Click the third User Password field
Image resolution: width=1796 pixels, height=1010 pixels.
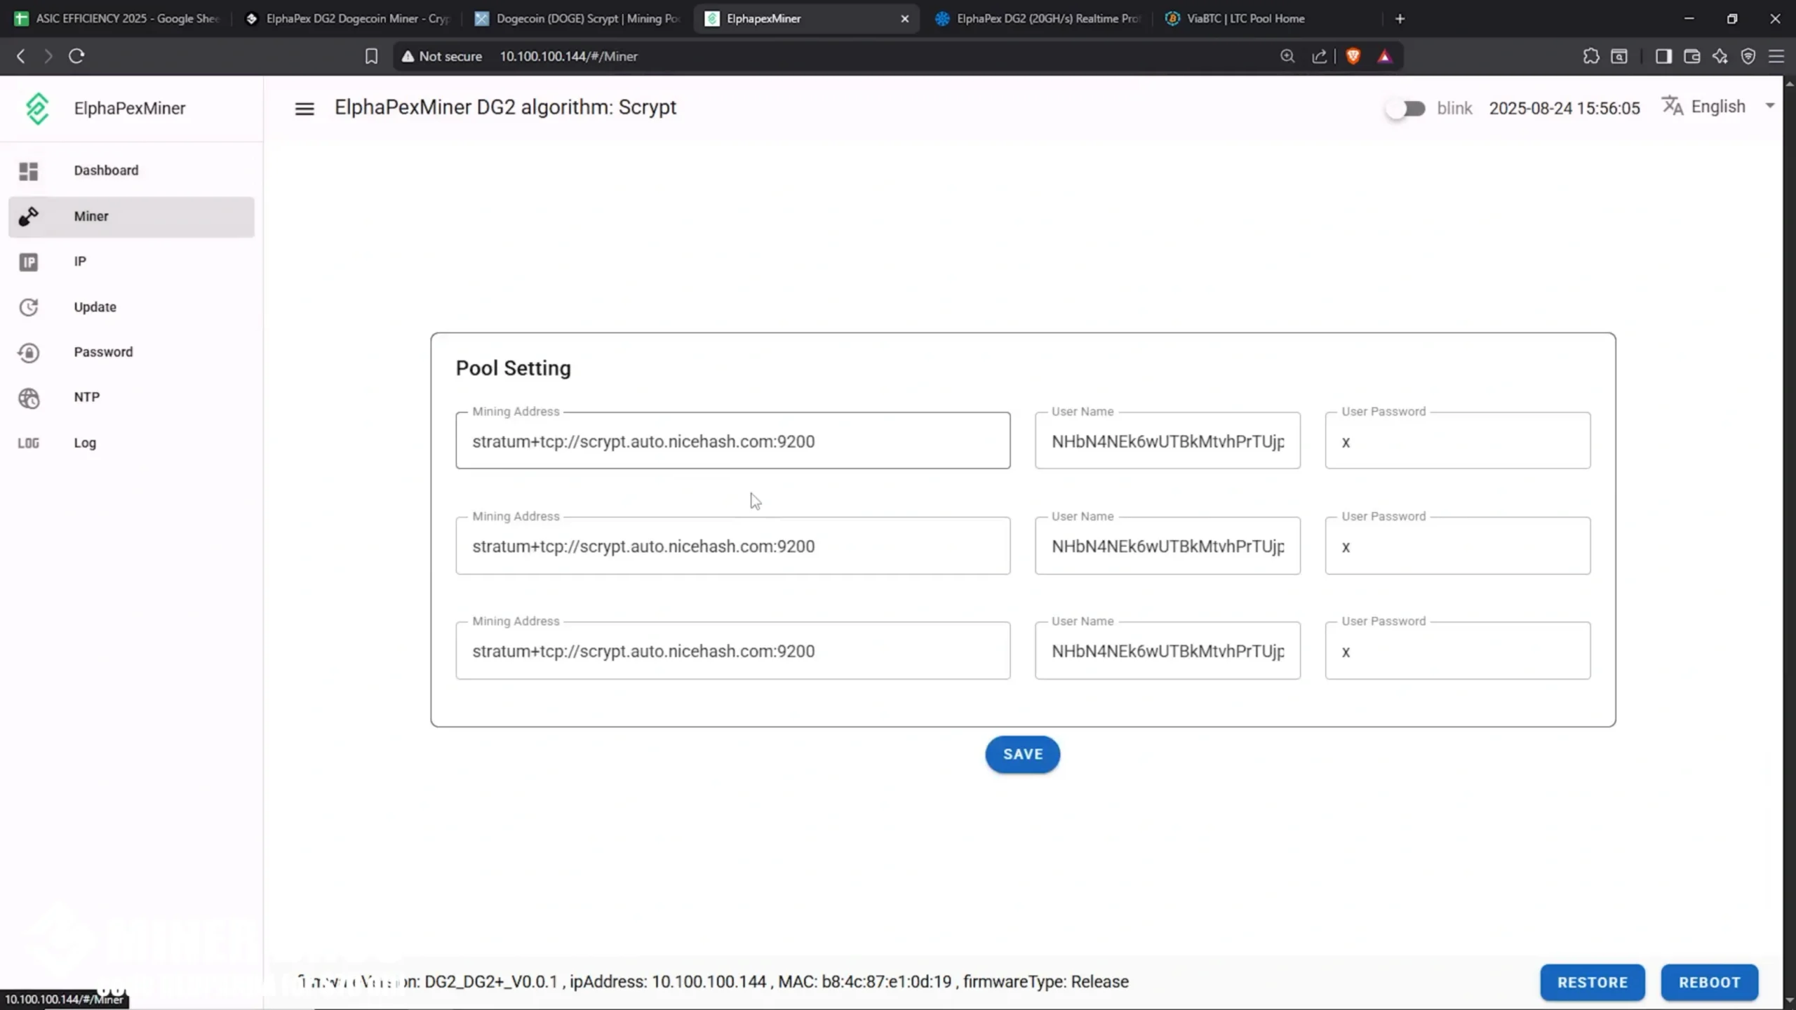(1458, 650)
